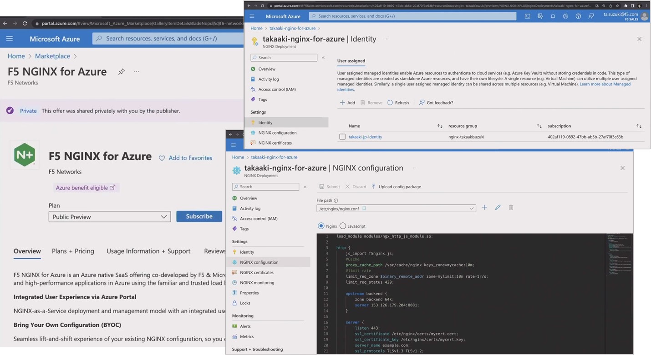Close the NGINX configuration blade
The width and height of the screenshot is (651, 355).
[x=622, y=168]
